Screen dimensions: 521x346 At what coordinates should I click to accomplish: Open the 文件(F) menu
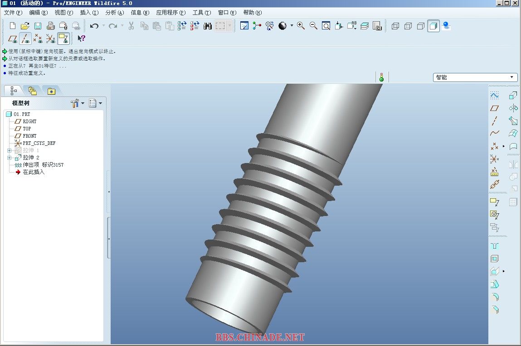point(13,13)
